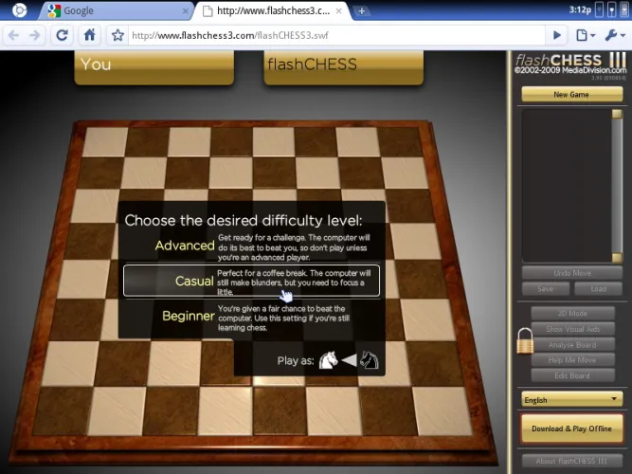
Task: Close the flashchess3 tab
Action: pyautogui.click(x=339, y=11)
